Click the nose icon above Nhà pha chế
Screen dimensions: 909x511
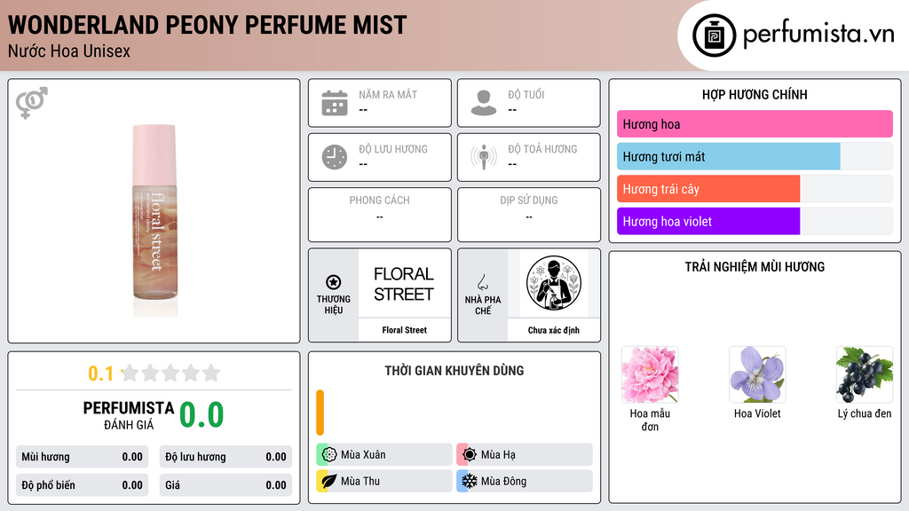[482, 282]
